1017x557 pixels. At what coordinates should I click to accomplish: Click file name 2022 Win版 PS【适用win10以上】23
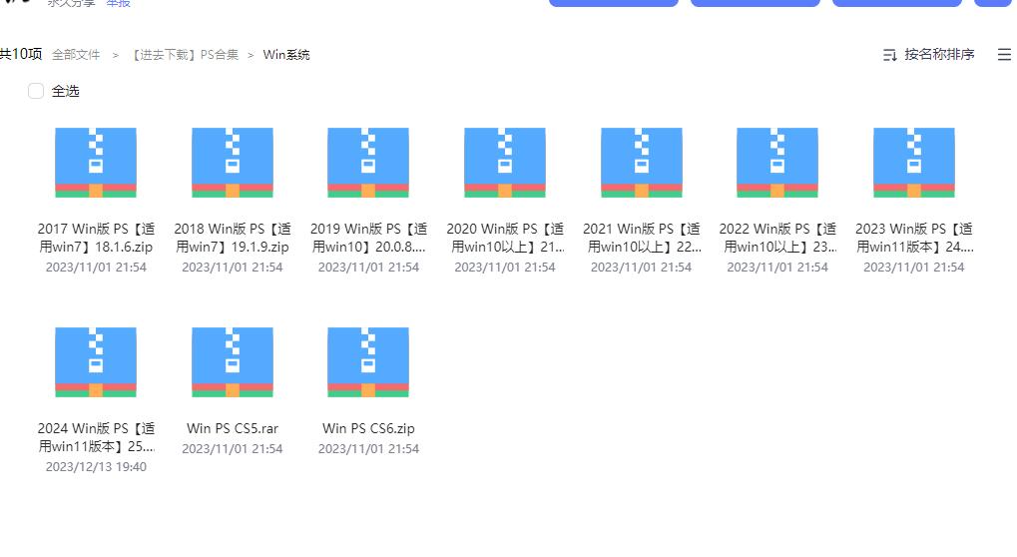(777, 238)
